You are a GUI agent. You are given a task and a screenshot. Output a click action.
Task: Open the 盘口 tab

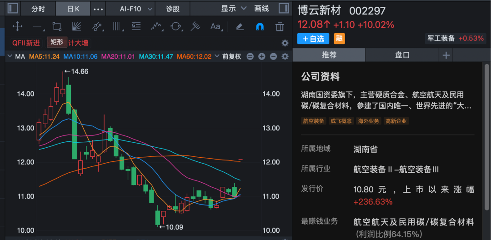402,55
